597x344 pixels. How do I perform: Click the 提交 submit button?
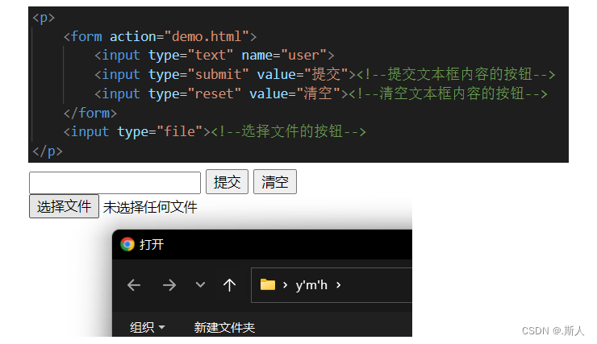[x=227, y=182]
